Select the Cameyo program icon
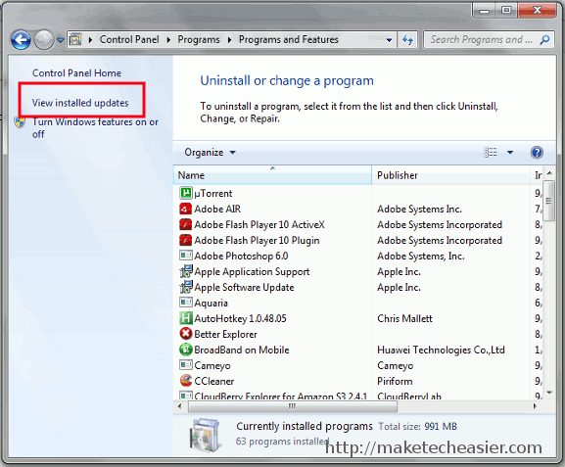The height and width of the screenshot is (467, 565). [x=186, y=364]
